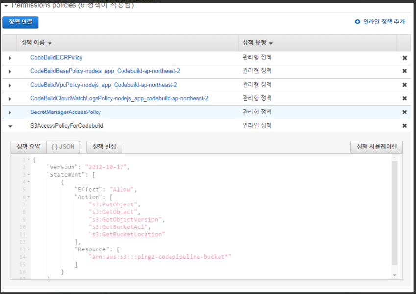Viewport: 416px width, 294px height.
Task: Click the 정책 시뮬레이션 button
Action: pos(376,147)
